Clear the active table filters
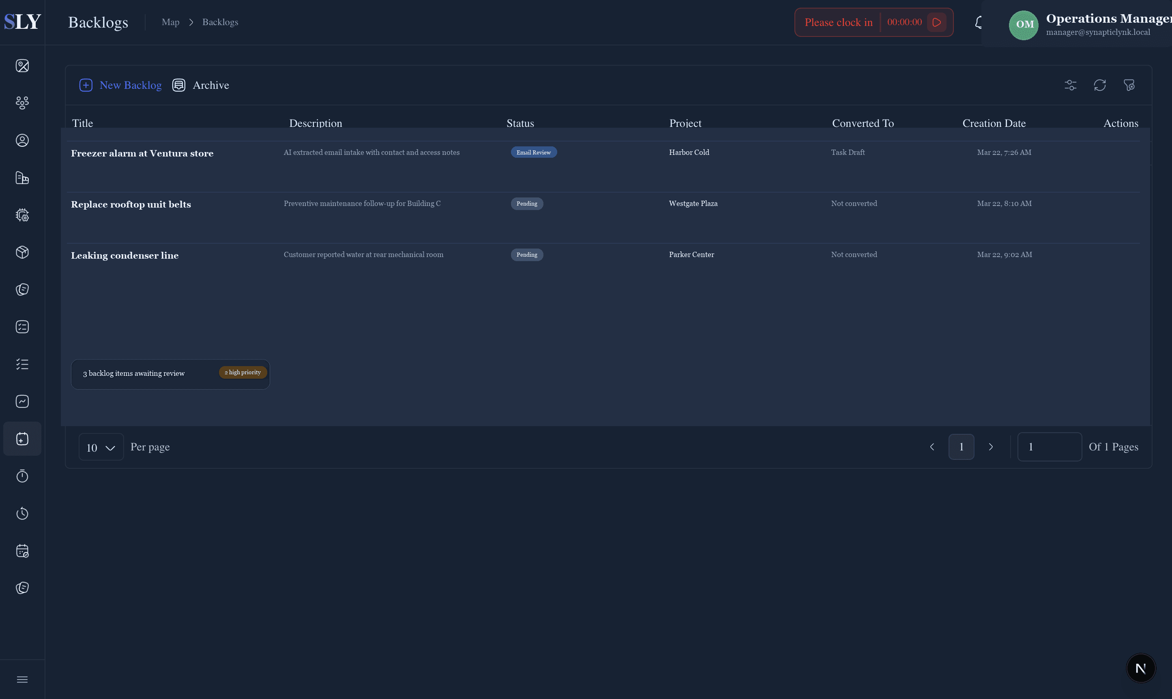Image resolution: width=1172 pixels, height=699 pixels. [x=1129, y=85]
